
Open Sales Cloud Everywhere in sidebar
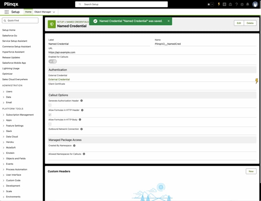point(15,79)
